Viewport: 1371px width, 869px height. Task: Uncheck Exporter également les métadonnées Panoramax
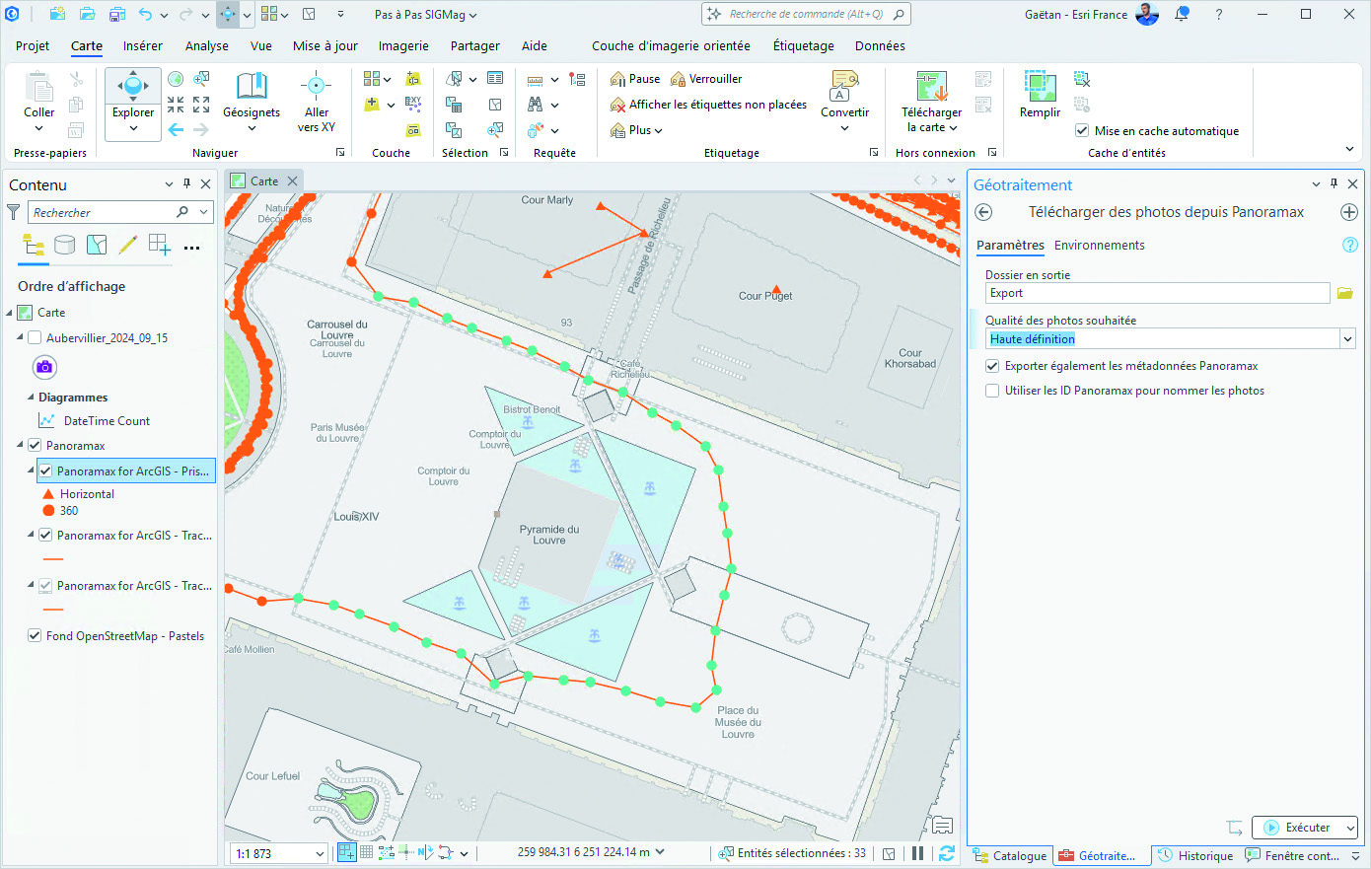pos(992,365)
